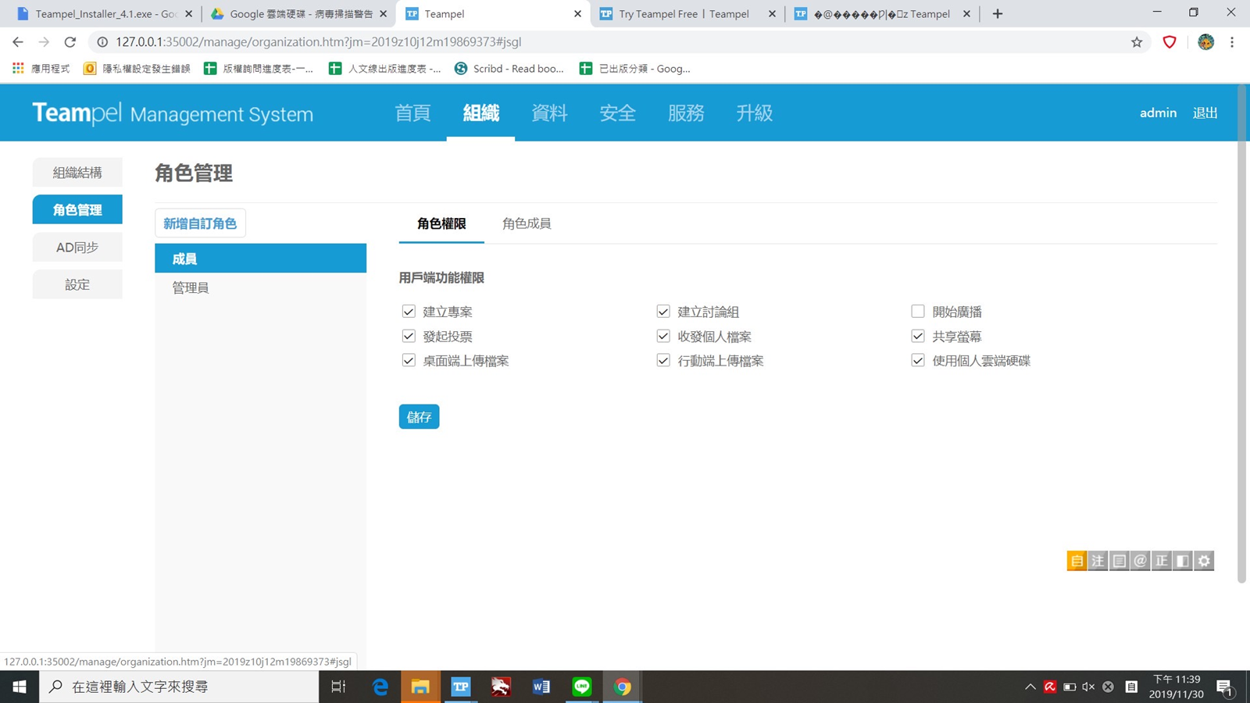Launch Microsoft Word from the taskbar
This screenshot has width=1250, height=703.
[541, 687]
